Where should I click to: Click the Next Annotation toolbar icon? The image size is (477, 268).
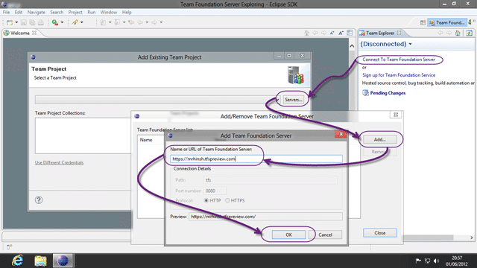(103, 22)
